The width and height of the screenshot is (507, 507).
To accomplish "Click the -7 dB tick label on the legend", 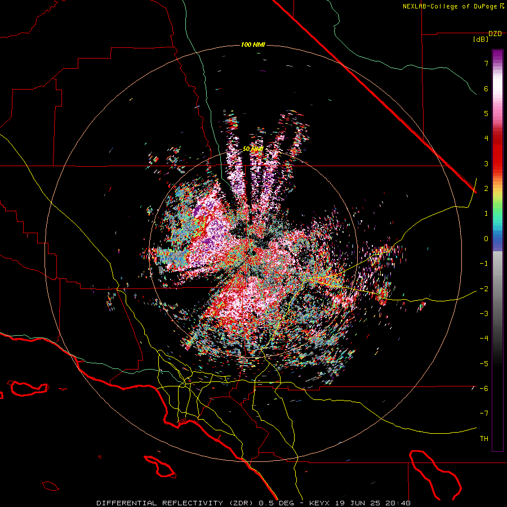I will pyautogui.click(x=484, y=413).
